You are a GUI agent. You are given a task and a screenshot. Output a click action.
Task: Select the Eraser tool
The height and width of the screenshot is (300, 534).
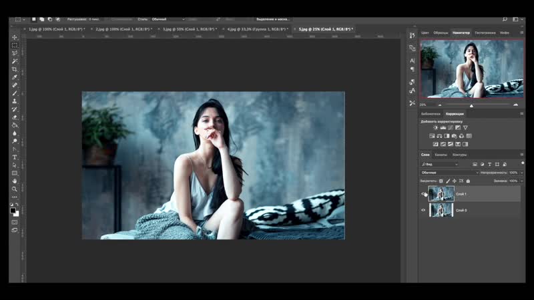click(x=14, y=117)
